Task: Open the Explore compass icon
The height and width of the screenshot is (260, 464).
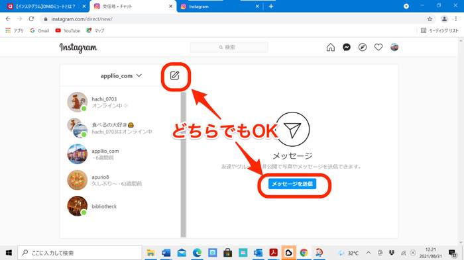Action: click(x=363, y=47)
